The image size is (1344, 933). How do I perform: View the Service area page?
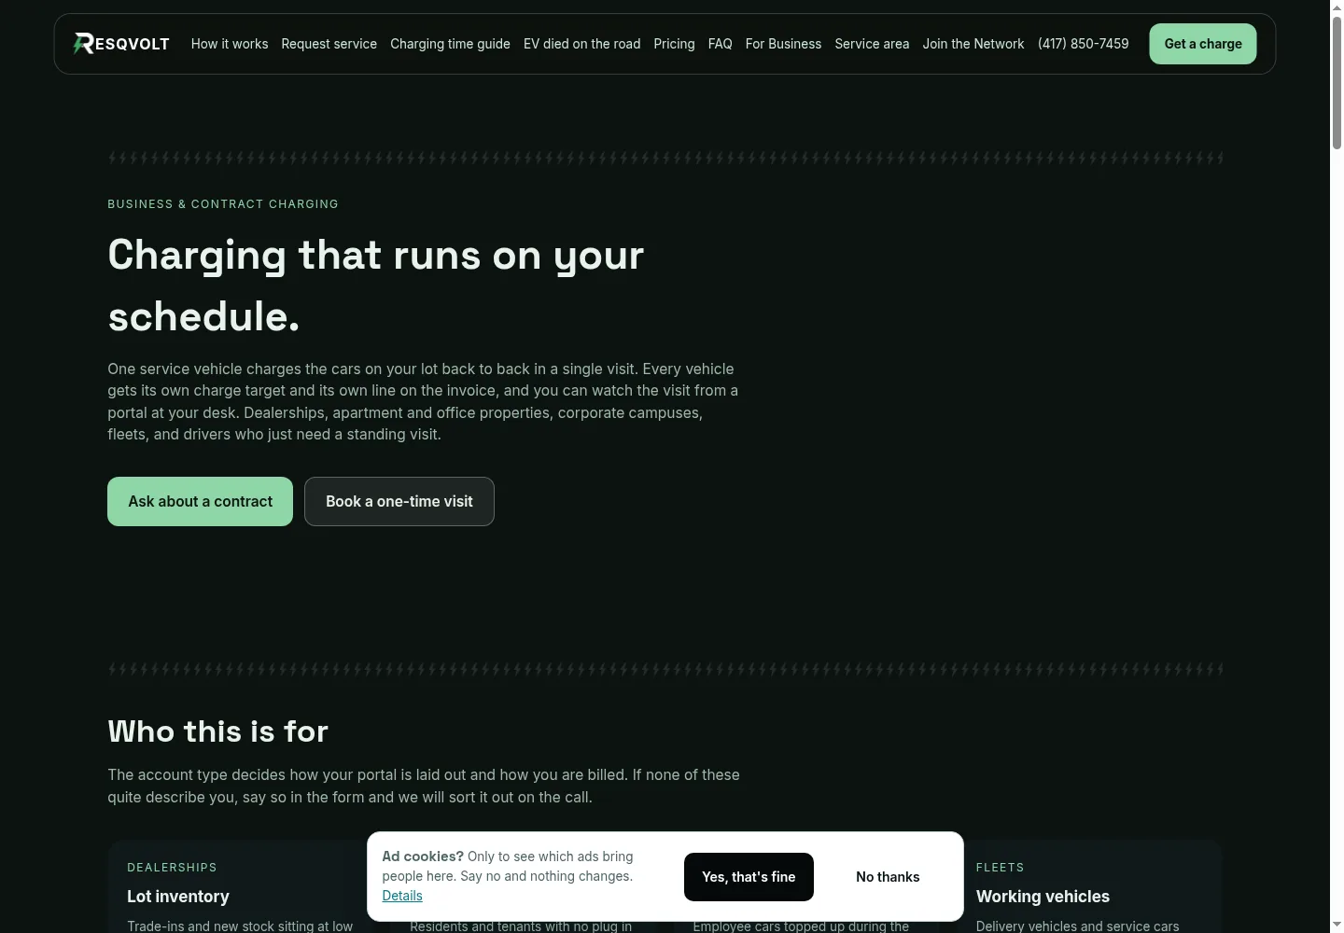coord(872,44)
